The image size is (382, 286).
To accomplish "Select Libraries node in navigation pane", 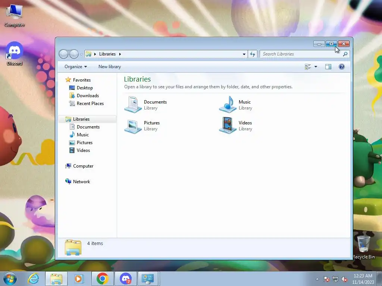I will pyautogui.click(x=81, y=119).
